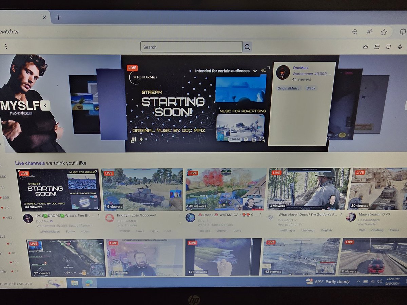Open the whispers chat bubble icon

[x=388, y=47]
